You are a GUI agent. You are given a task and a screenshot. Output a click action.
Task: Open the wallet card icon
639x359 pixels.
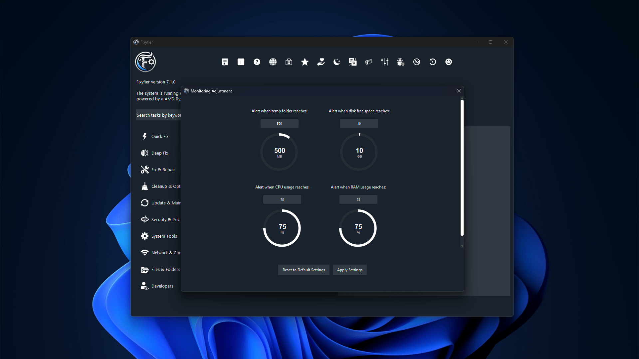[368, 62]
